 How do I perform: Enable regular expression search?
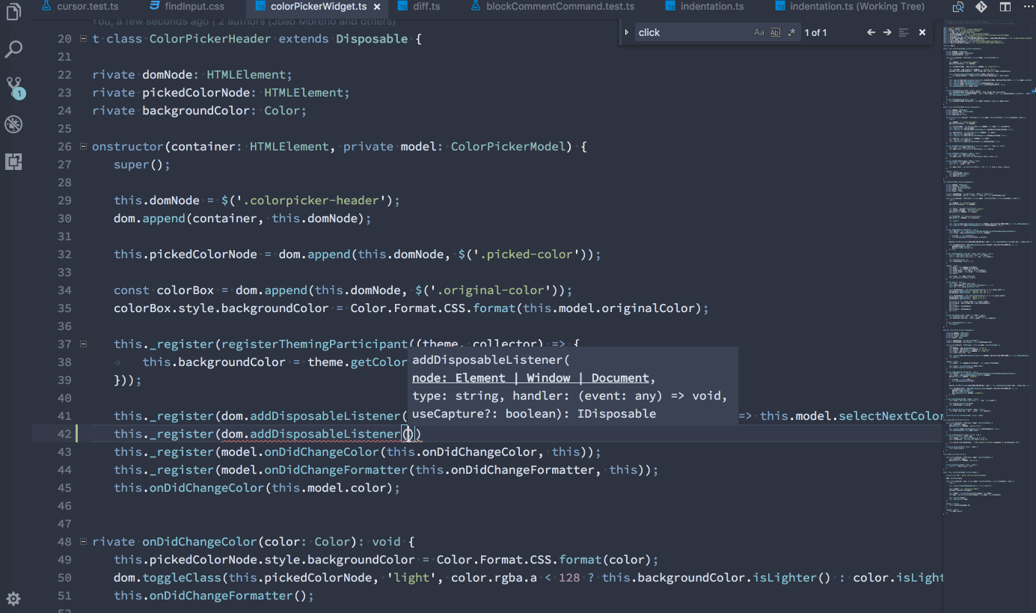pyautogui.click(x=791, y=31)
